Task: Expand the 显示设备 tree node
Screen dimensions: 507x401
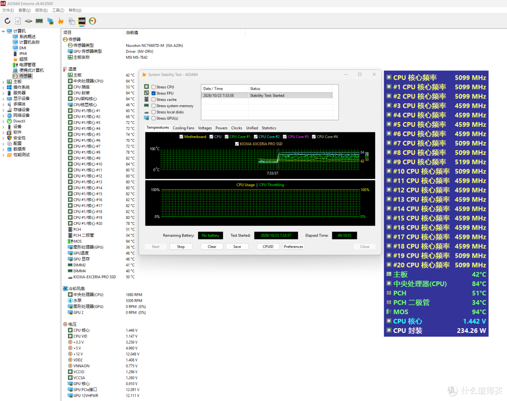Action: 3,99
